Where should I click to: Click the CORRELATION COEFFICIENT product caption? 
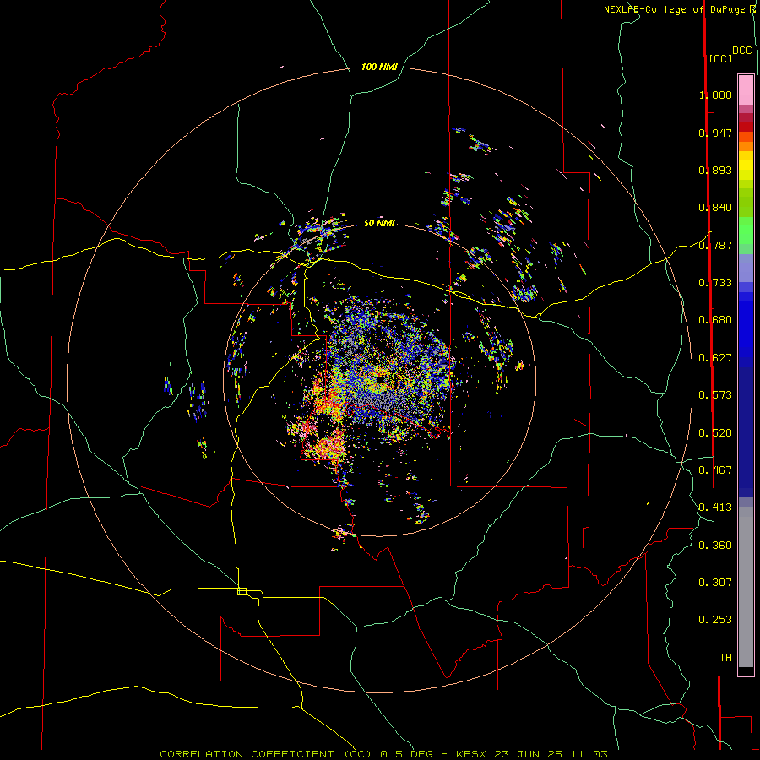tap(266, 754)
